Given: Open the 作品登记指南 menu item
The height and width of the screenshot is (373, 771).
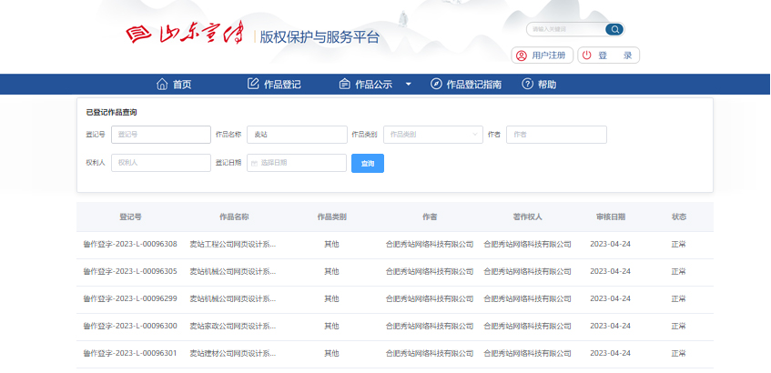Looking at the screenshot, I should (473, 85).
